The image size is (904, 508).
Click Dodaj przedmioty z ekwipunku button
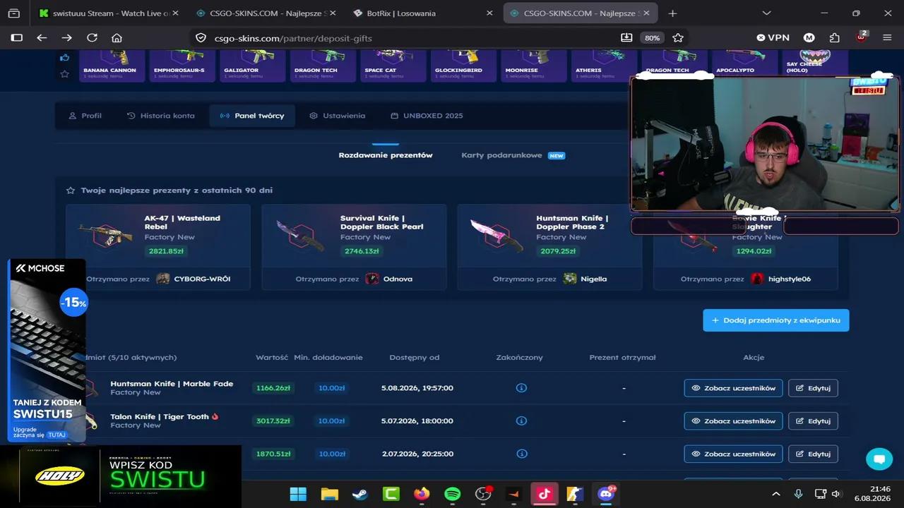pos(775,320)
